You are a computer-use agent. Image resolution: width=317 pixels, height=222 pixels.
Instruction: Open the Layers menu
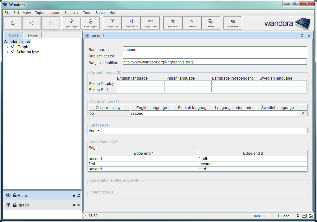[55, 13]
